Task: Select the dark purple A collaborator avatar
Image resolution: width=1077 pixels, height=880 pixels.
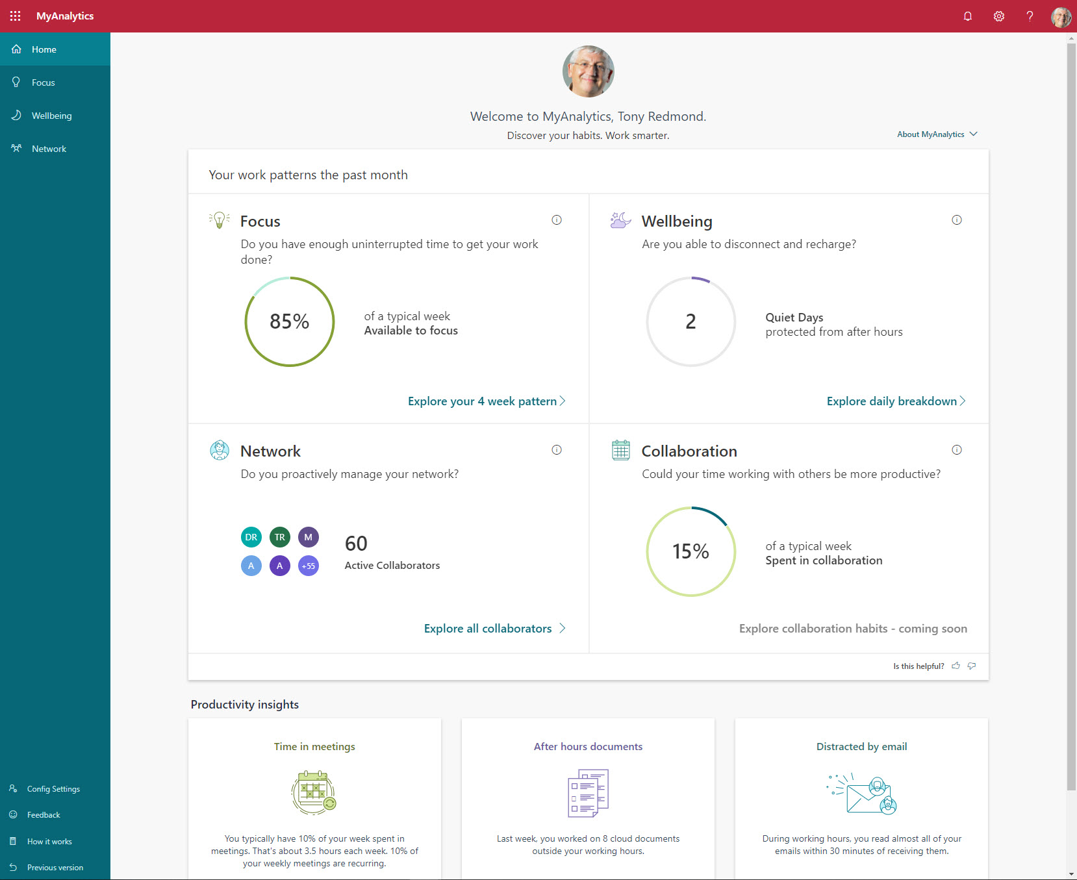Action: click(x=280, y=566)
